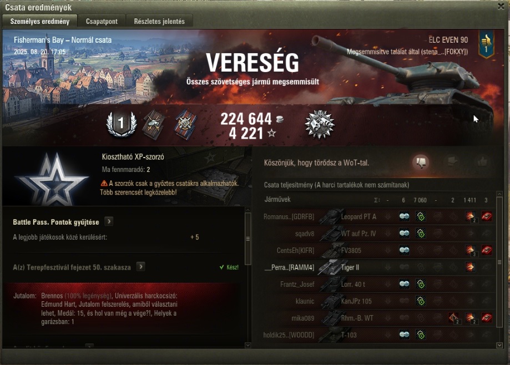Expand the Terepfesztivál fejezet 50. szakasza arrow

[x=140, y=267]
